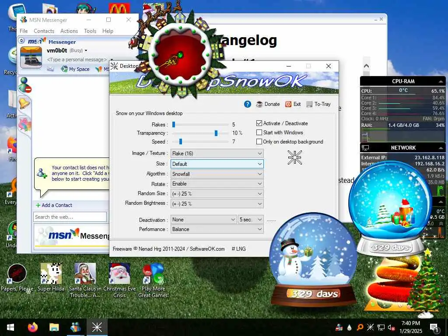Open Papers, Please desktop shortcut

tap(17, 278)
